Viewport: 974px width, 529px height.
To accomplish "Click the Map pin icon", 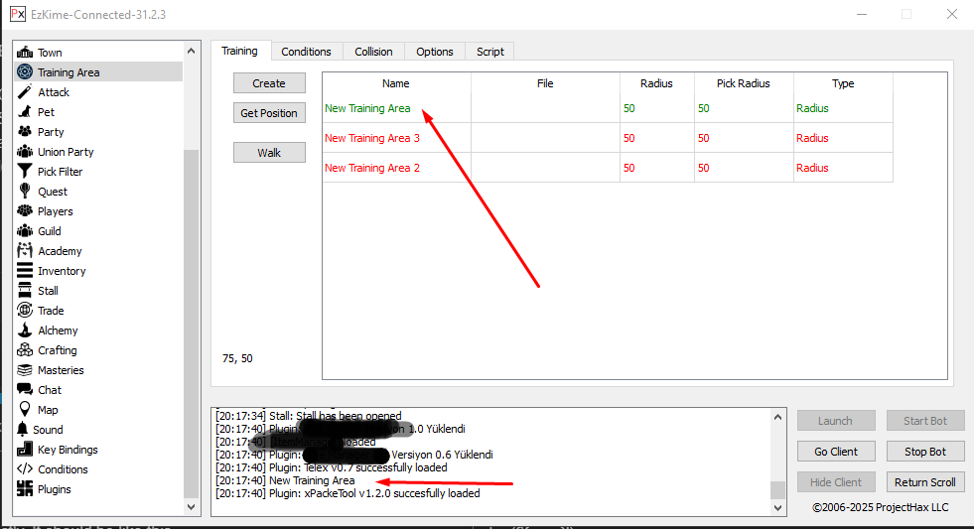I will click(25, 410).
